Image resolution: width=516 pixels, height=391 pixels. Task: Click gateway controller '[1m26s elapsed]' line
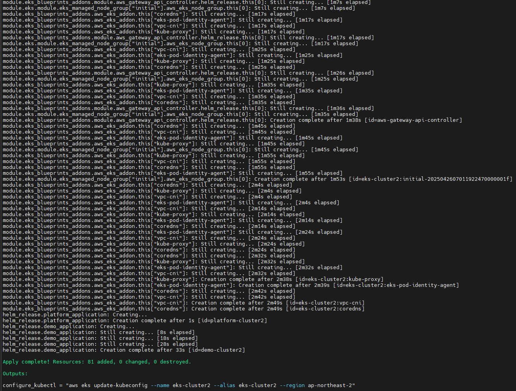(188, 73)
